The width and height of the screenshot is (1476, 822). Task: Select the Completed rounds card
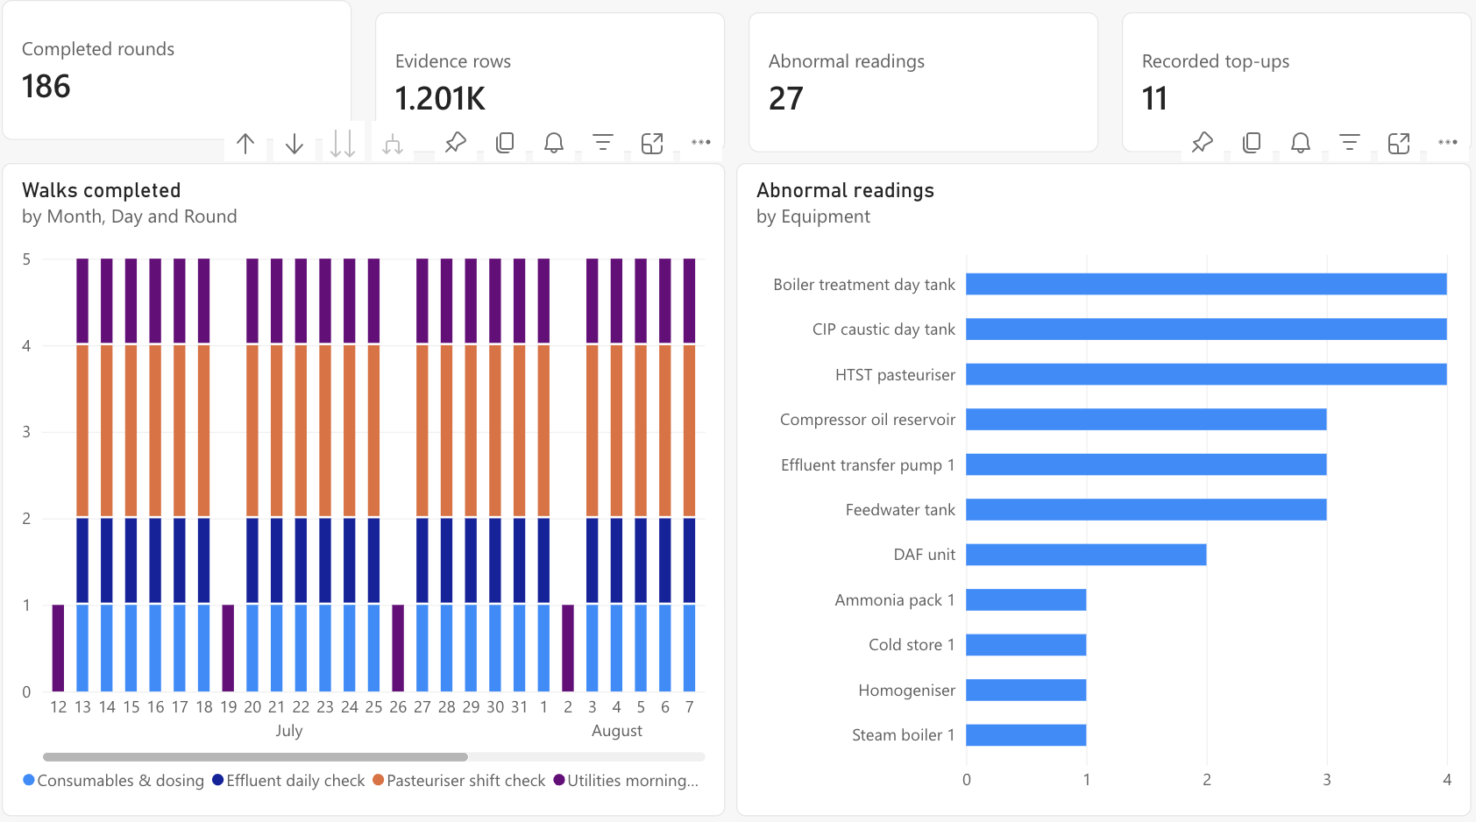tap(176, 70)
